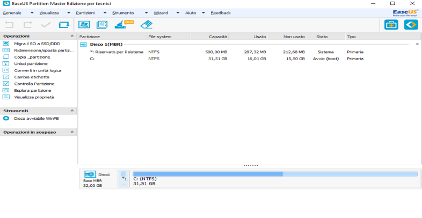Screen dimensions: 422x218
Task: Click the Unisci partizione icon
Action: (6, 64)
